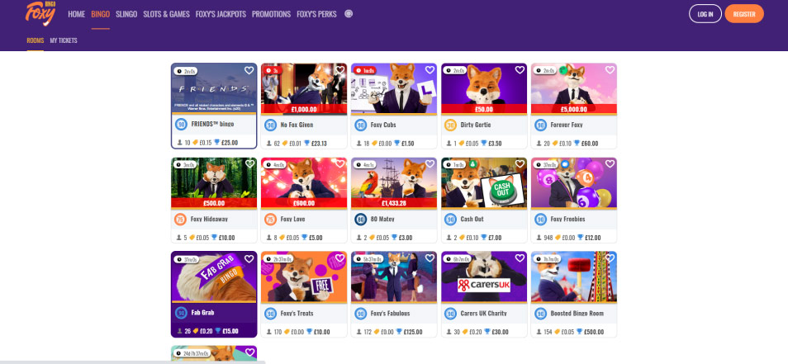Open Slots & Games in navigation
The image size is (788, 364).
pyautogui.click(x=166, y=14)
